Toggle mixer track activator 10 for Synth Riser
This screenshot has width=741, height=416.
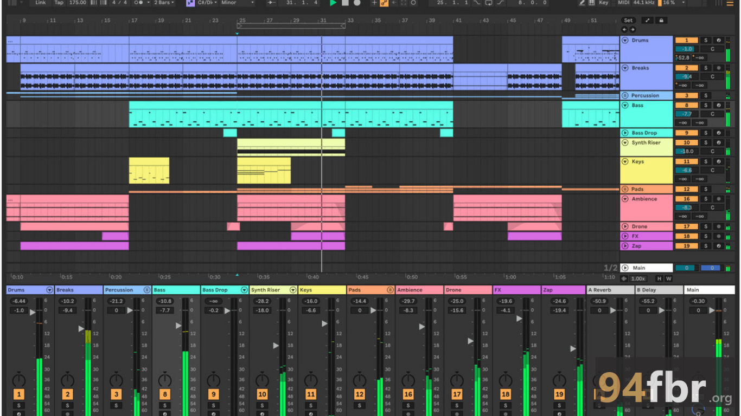(262, 394)
